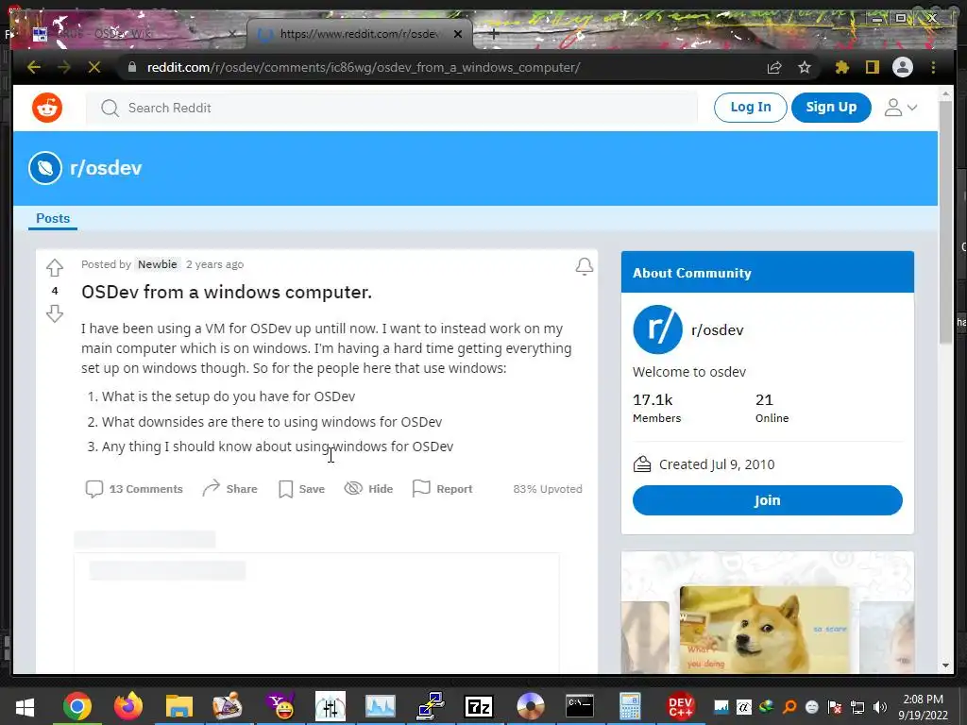The width and height of the screenshot is (967, 725).
Task: Open Calculator from the taskbar
Action: tap(630, 706)
